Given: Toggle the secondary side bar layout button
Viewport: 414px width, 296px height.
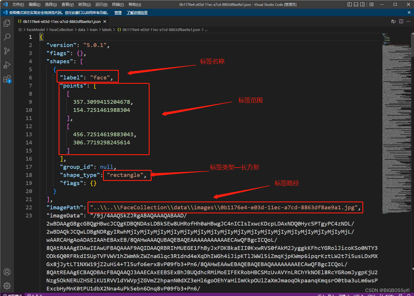Looking at the screenshot, I should click(362, 4).
